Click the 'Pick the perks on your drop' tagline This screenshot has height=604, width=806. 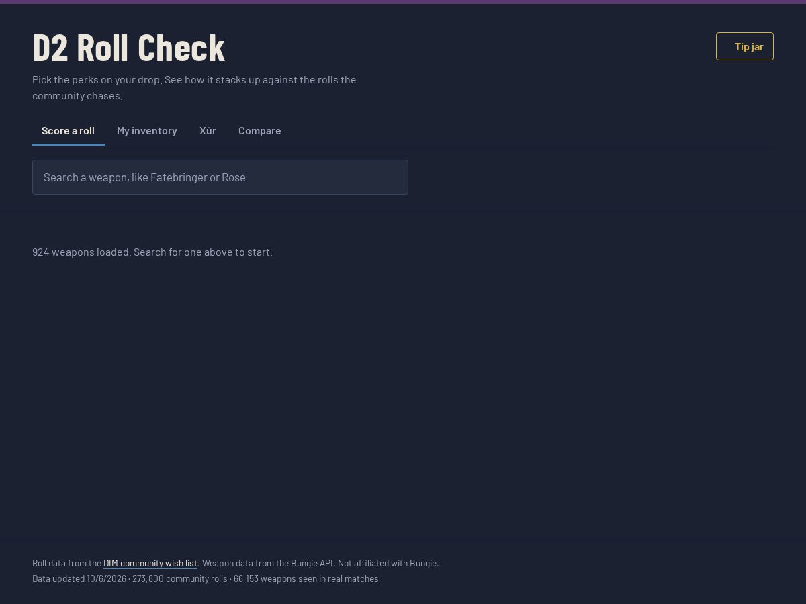pyautogui.click(x=194, y=87)
